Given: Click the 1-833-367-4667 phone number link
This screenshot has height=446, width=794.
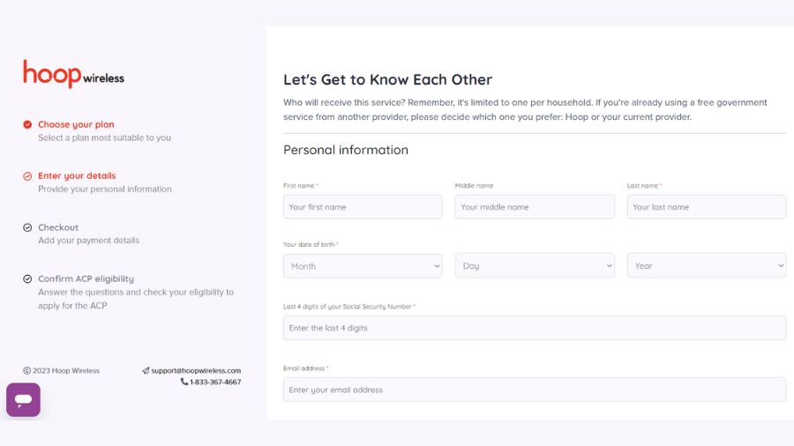Looking at the screenshot, I should [215, 382].
